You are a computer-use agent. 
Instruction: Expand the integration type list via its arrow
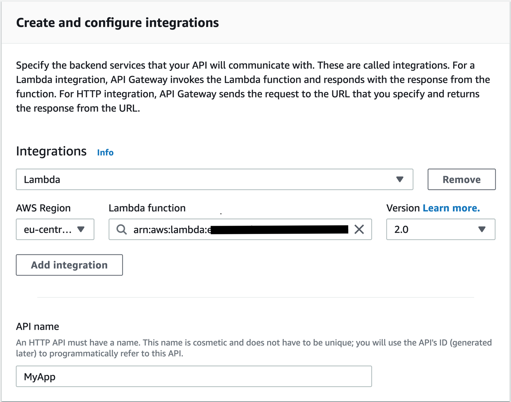click(x=400, y=179)
